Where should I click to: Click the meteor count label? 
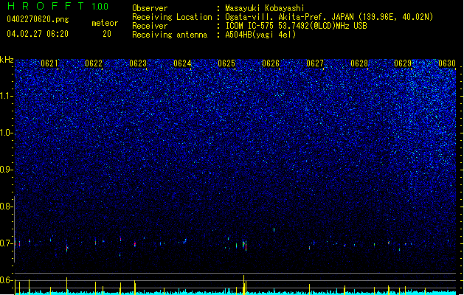pos(105,23)
